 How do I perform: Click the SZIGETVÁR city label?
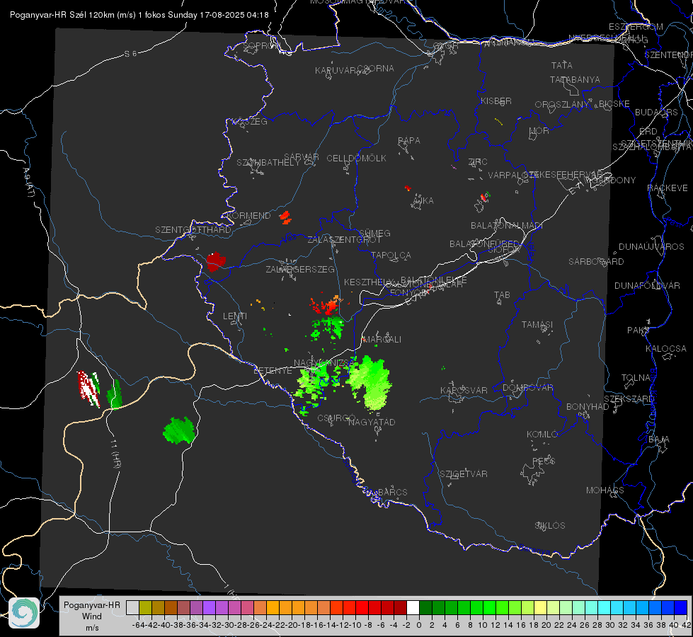click(x=464, y=474)
